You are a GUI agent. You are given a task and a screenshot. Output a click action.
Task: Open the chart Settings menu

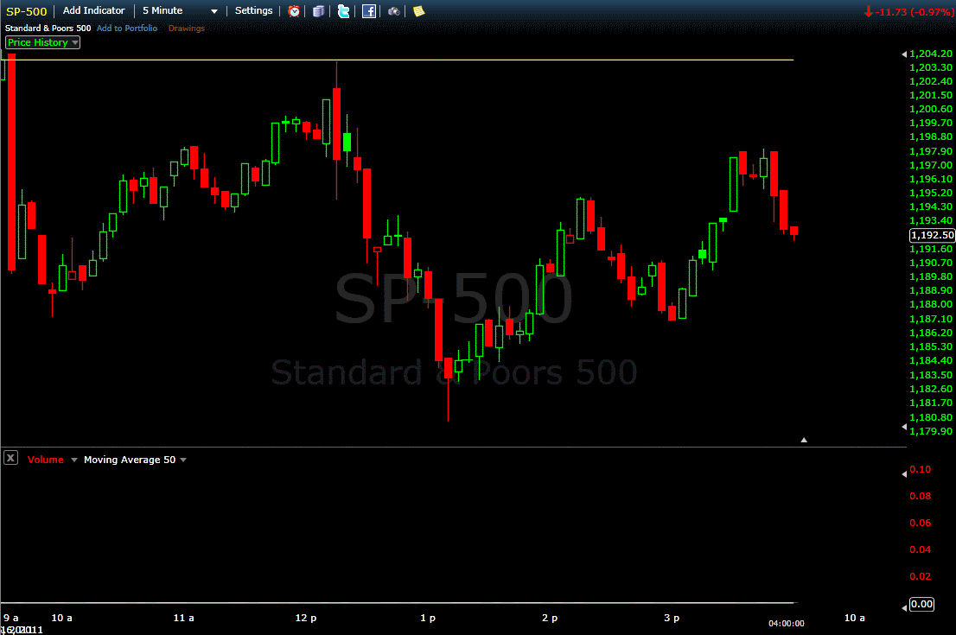pyautogui.click(x=253, y=10)
